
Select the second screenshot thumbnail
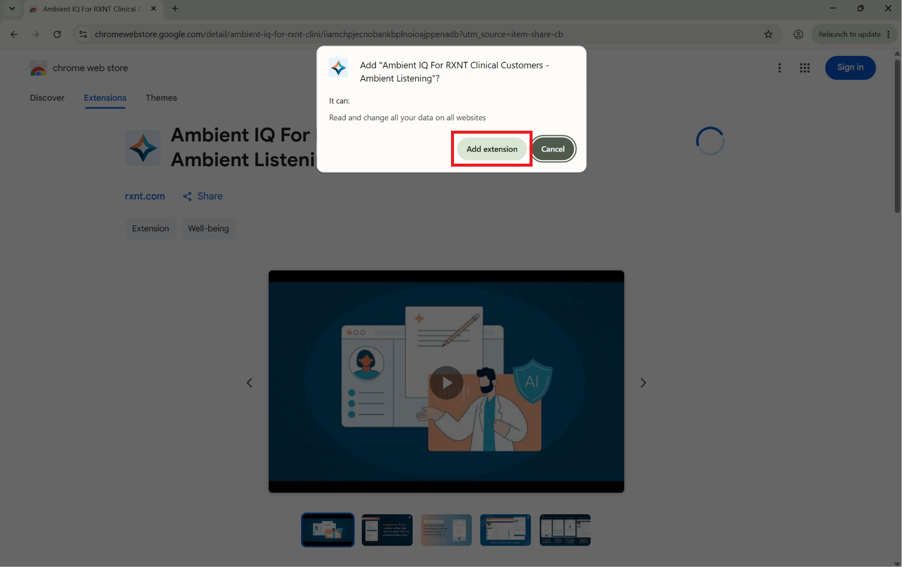tap(387, 530)
